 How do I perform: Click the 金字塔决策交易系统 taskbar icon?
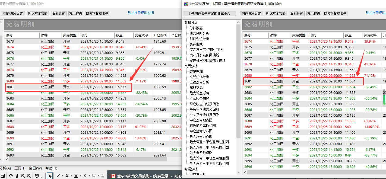[113, 176]
